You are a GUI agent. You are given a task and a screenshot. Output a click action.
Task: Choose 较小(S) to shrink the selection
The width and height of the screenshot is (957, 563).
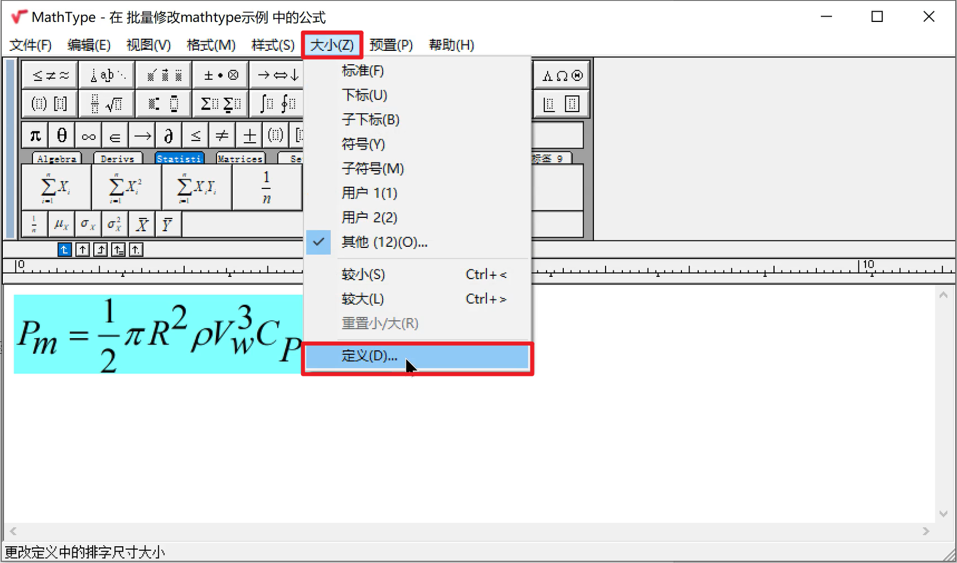417,275
